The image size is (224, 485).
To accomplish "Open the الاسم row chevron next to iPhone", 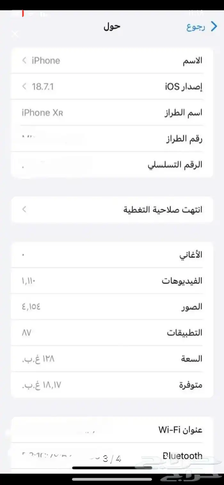I will pyautogui.click(x=24, y=61).
